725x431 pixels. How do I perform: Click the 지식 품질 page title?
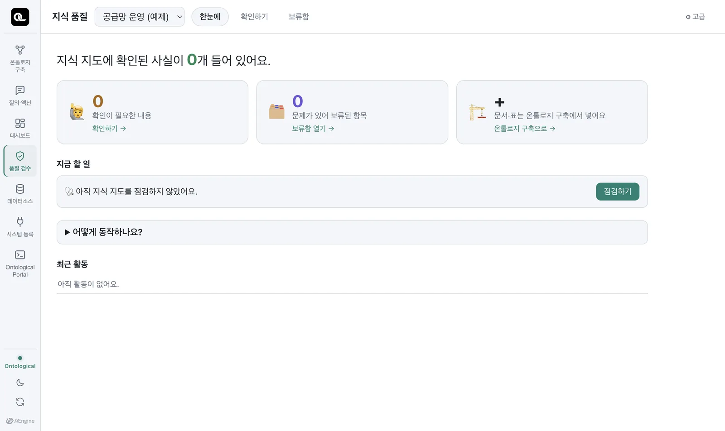70,17
